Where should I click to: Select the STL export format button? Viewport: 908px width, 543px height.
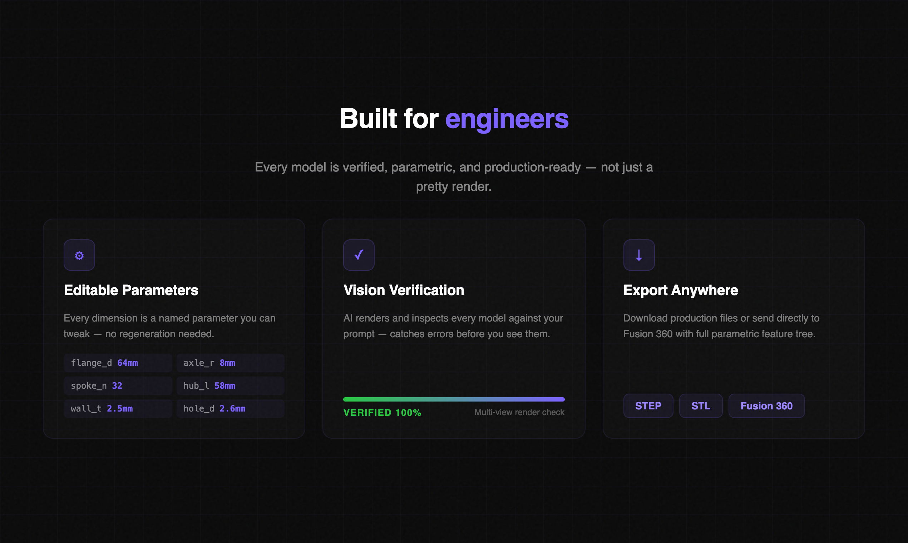click(x=700, y=406)
